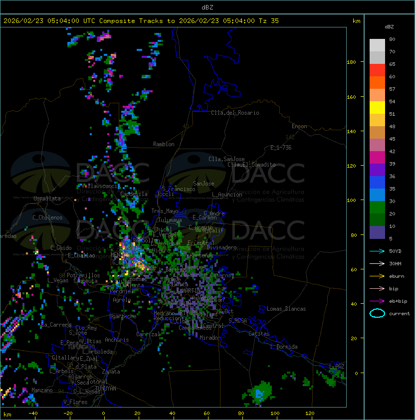
Task: Select the green 30 dBZ legend color
Action: click(377, 207)
